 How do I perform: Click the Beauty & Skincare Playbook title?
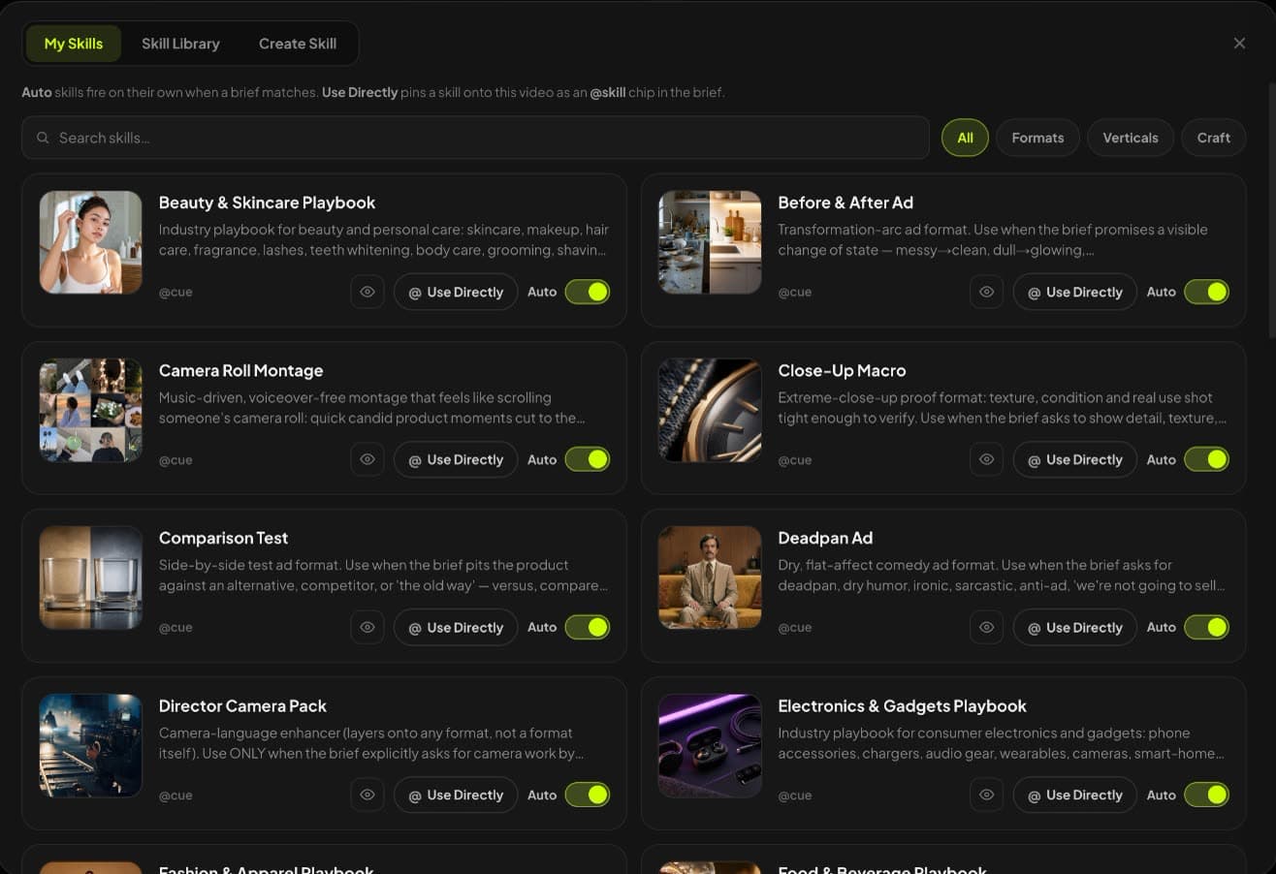tap(267, 203)
